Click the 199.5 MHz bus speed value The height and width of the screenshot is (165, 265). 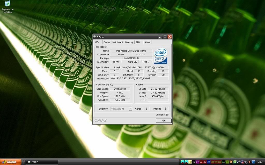[x=120, y=96]
